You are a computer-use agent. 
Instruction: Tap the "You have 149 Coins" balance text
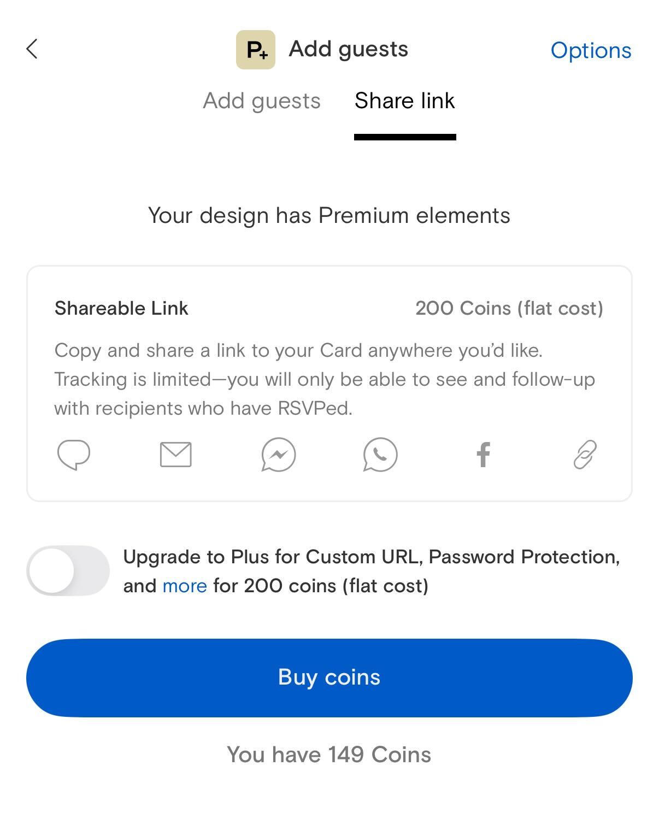click(x=329, y=755)
